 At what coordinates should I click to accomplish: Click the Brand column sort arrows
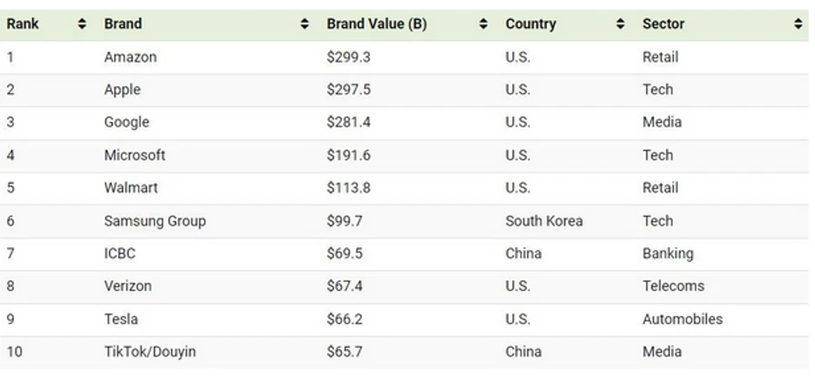click(304, 24)
